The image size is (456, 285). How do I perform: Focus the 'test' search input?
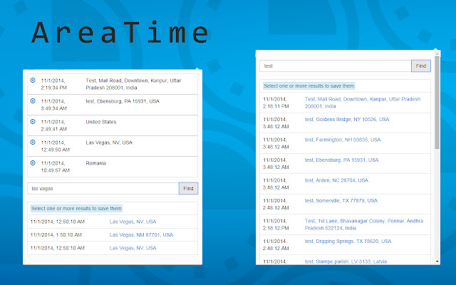coord(336,66)
